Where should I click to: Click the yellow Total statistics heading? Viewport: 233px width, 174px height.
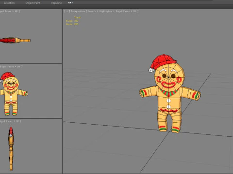(77, 17)
